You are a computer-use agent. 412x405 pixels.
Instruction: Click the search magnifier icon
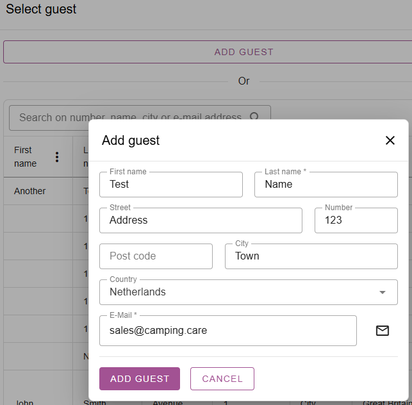pyautogui.click(x=254, y=117)
